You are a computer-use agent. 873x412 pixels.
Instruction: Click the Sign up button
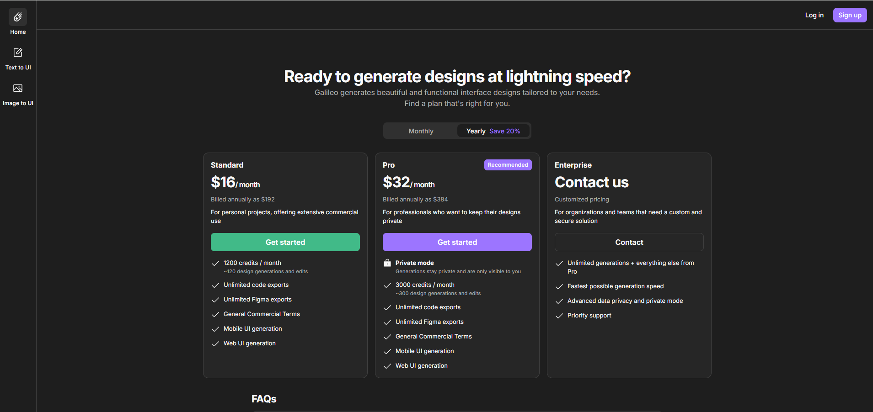tap(850, 15)
